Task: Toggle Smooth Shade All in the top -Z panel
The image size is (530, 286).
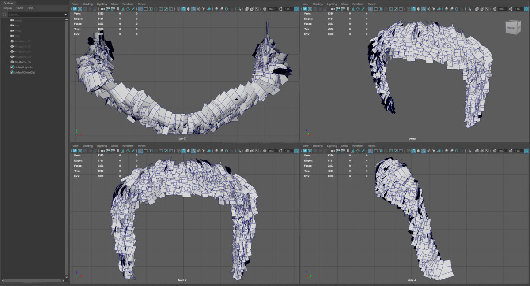Action: 184,9
